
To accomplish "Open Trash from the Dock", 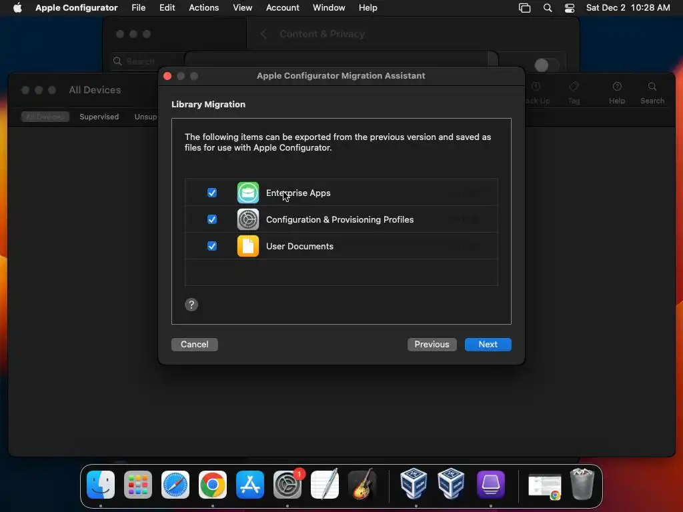I will 582,483.
